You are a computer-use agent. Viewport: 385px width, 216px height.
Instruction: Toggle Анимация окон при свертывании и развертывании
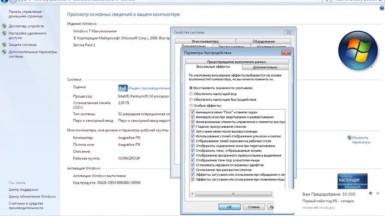pos(192,117)
